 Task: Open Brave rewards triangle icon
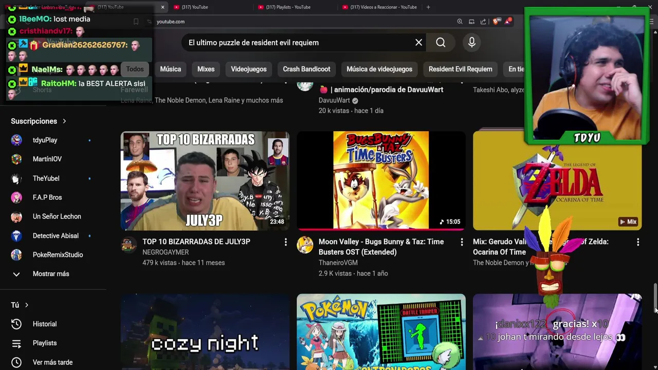(x=508, y=21)
